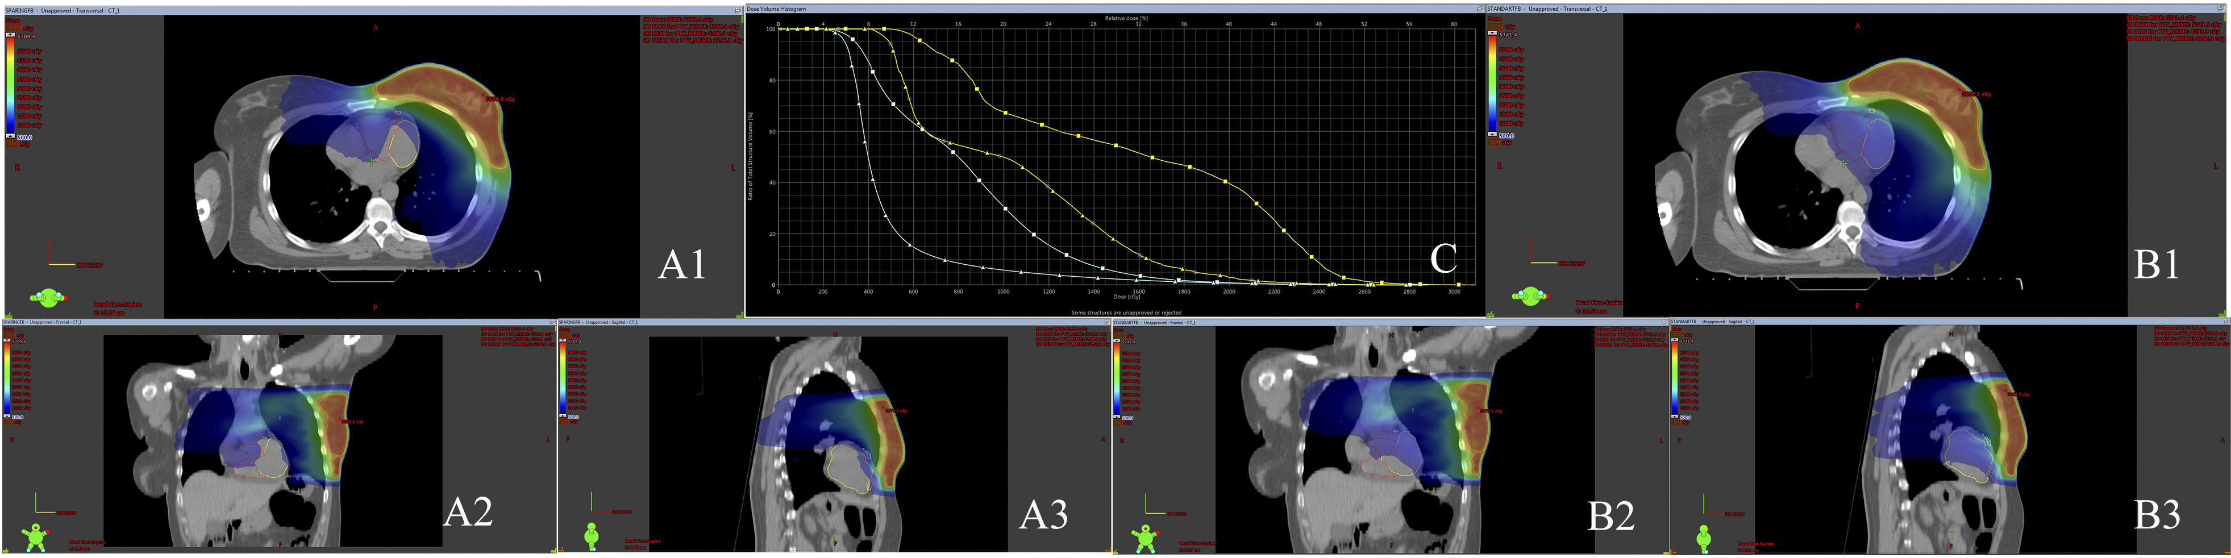This screenshot has width=2231, height=558.
Task: Click the patient orientation figure in frontal view A2
Action: 35,537
